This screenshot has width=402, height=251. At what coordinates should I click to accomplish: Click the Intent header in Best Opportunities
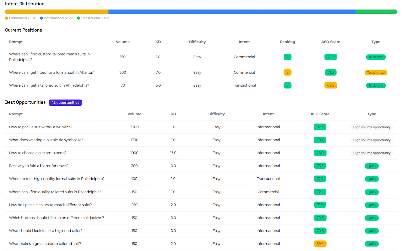click(x=268, y=114)
